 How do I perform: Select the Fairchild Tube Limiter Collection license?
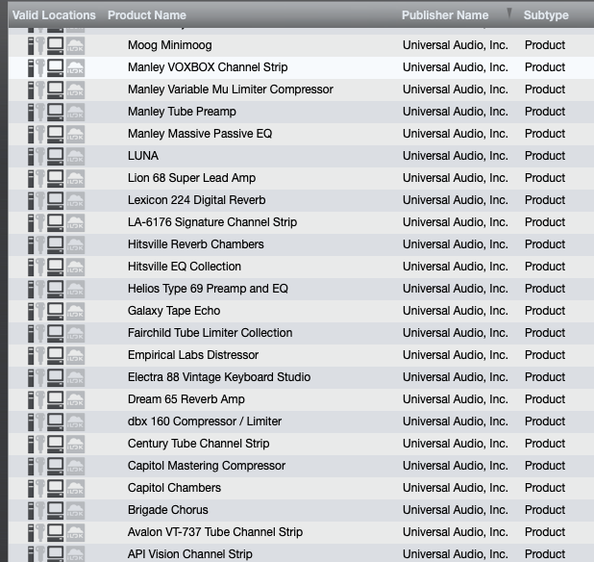(x=301, y=333)
